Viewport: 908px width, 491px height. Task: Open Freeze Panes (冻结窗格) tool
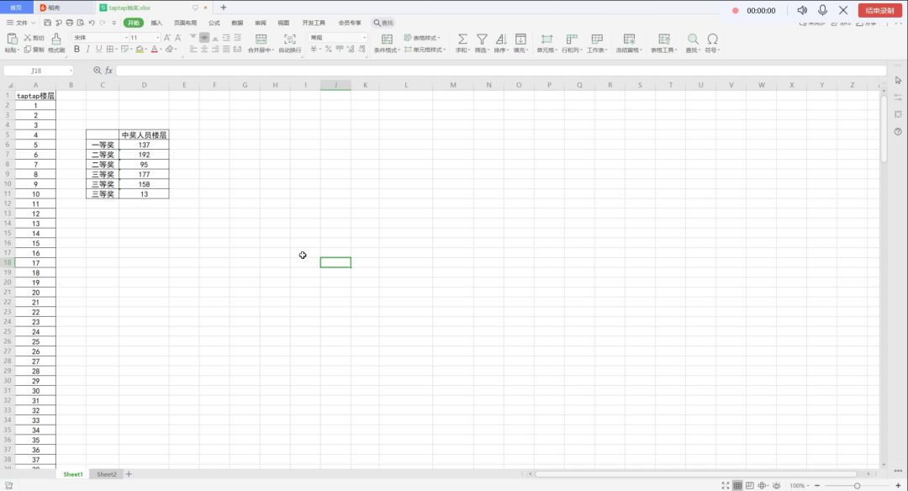coord(628,40)
